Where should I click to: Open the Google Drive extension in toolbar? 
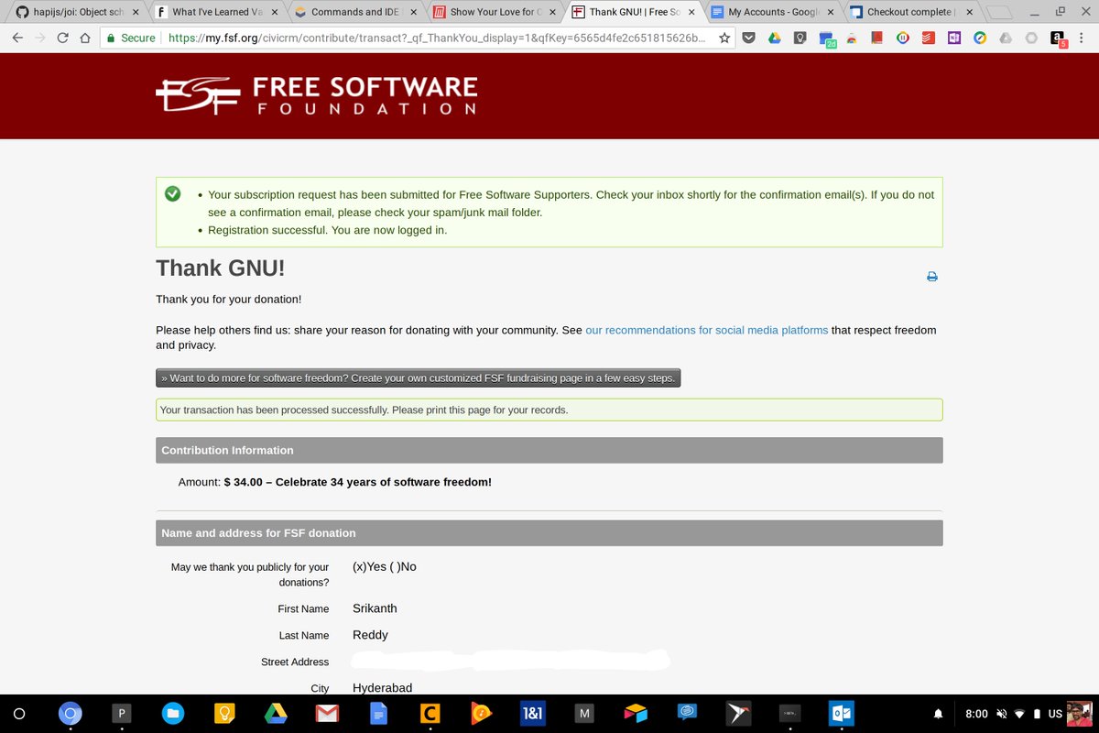click(774, 38)
